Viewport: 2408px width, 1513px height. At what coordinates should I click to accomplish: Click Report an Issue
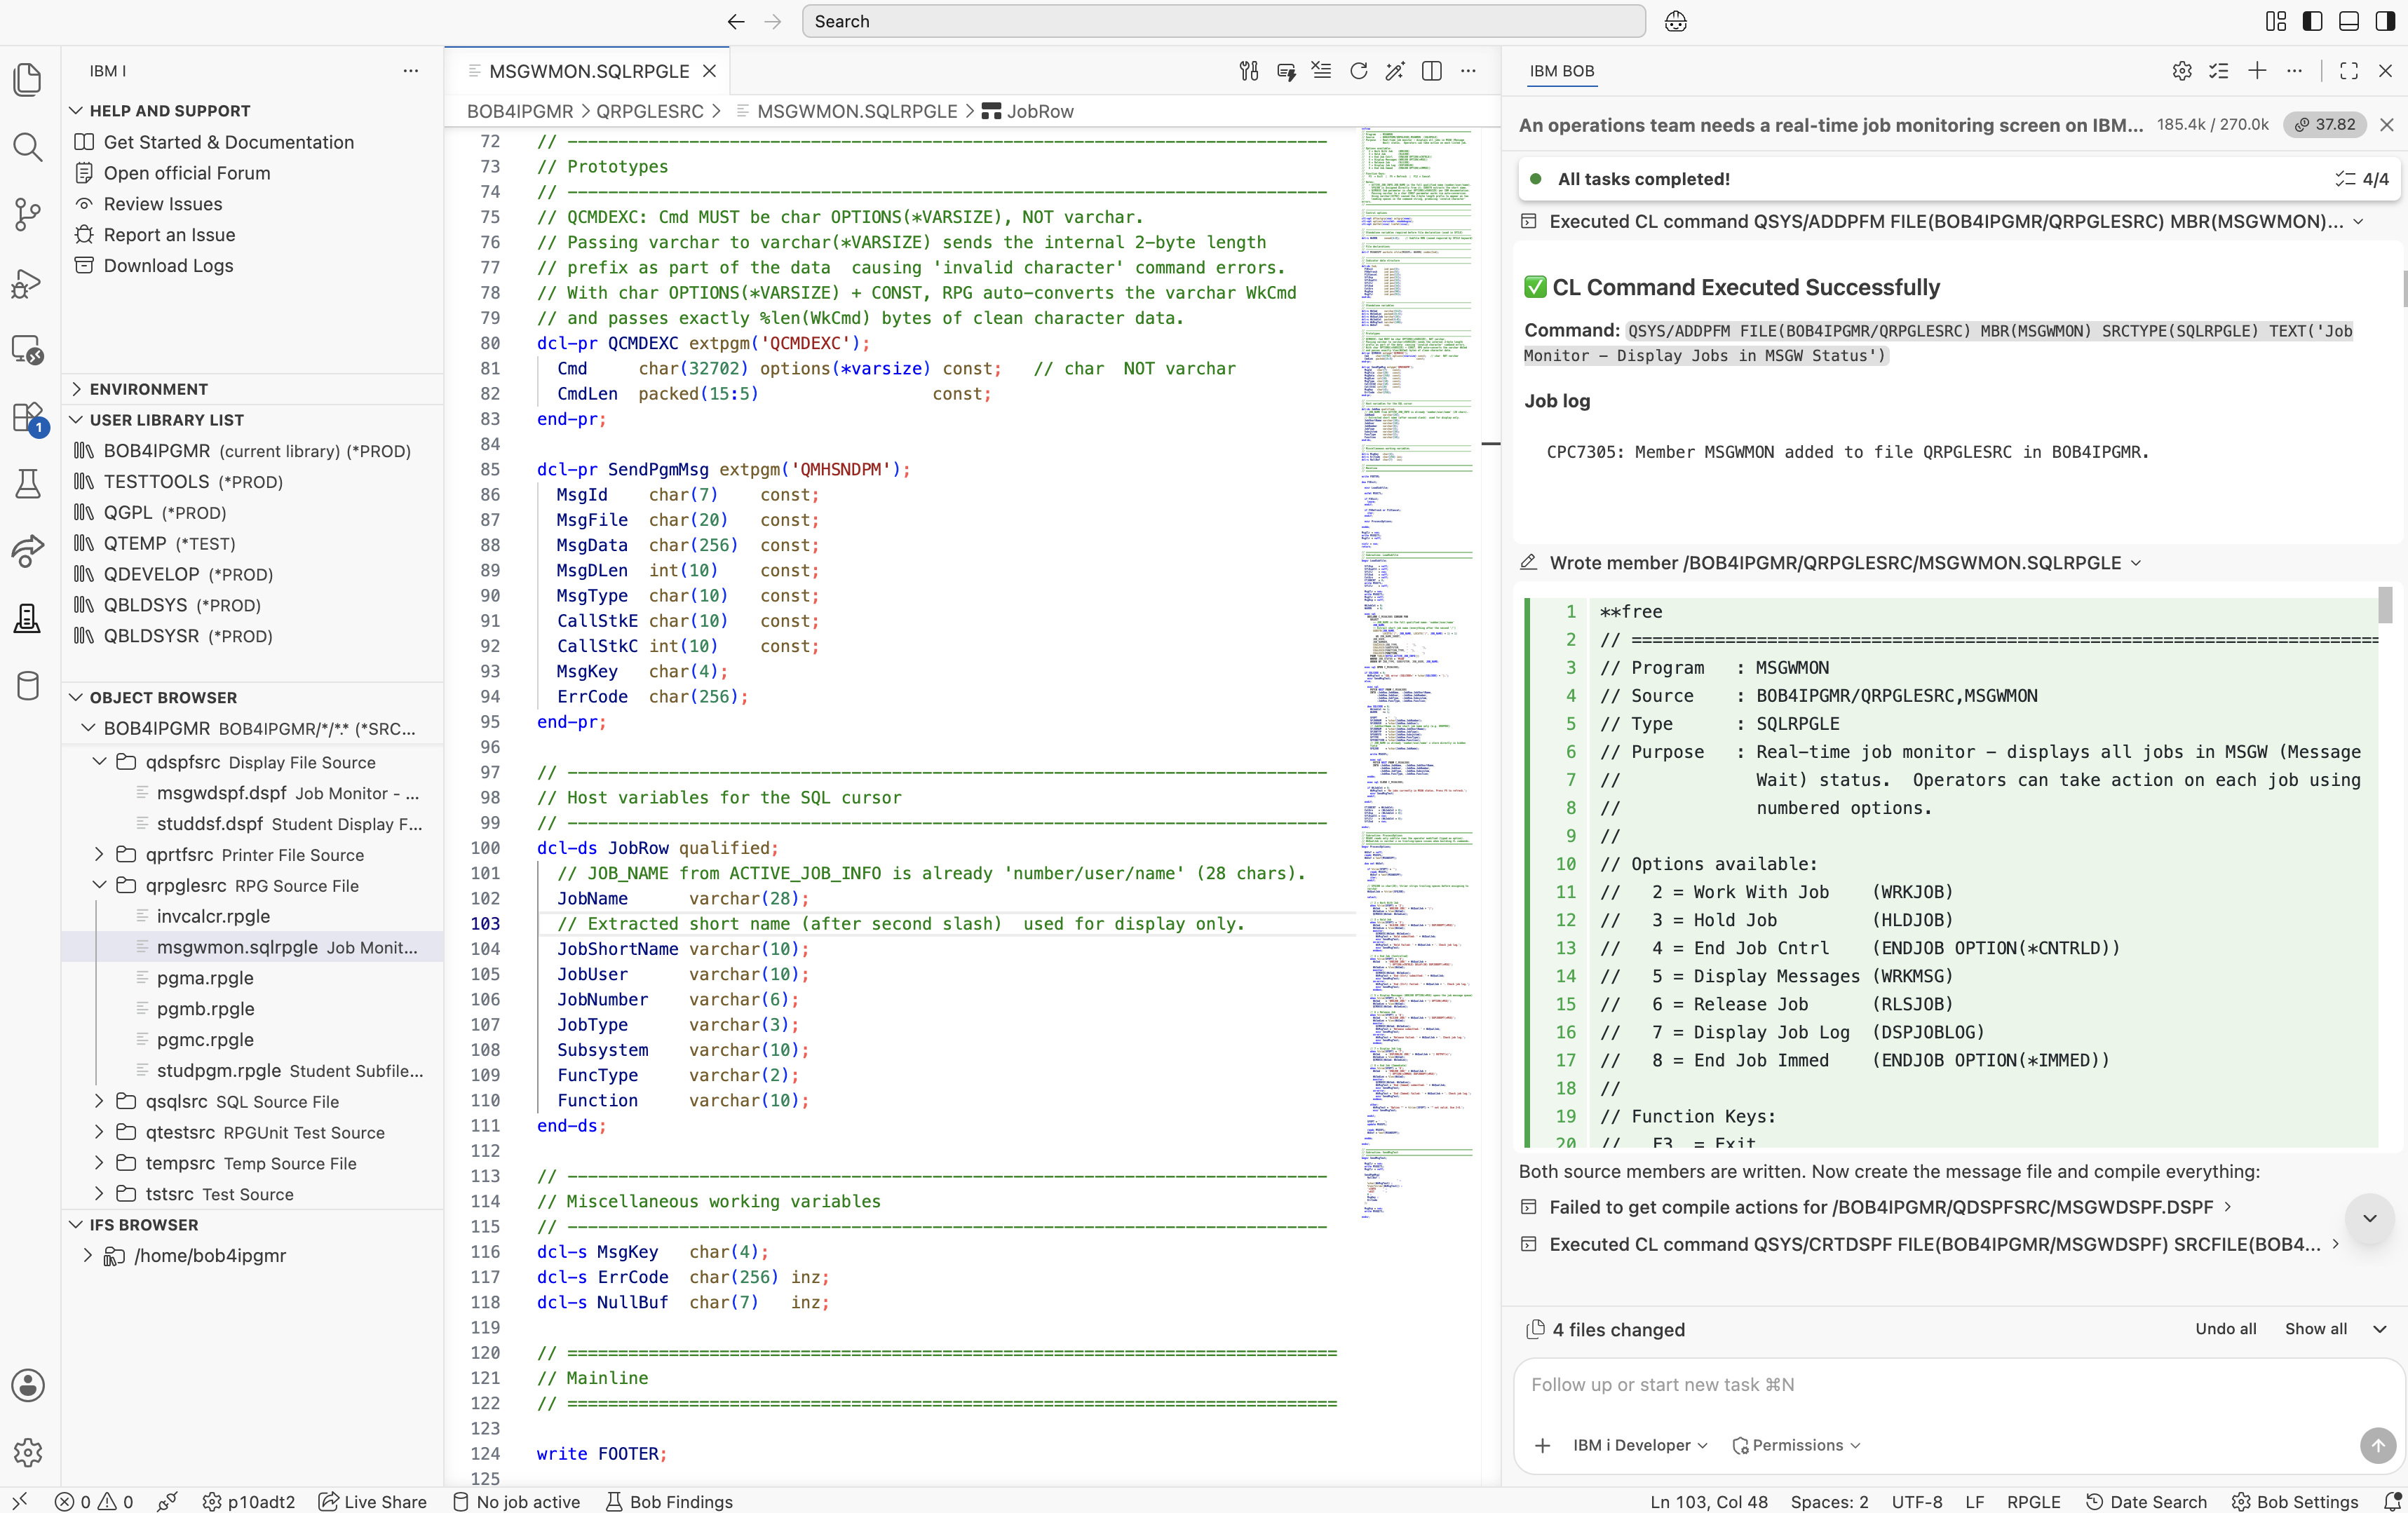pyautogui.click(x=169, y=234)
